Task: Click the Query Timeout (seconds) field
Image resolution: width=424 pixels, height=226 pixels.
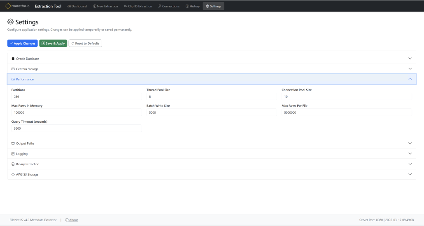Action: click(x=77, y=128)
